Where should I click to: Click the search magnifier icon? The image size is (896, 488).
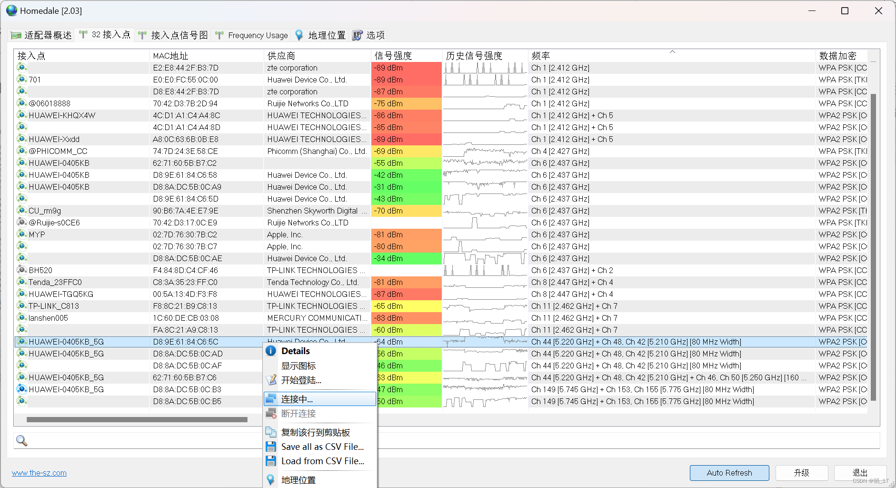[x=21, y=441]
